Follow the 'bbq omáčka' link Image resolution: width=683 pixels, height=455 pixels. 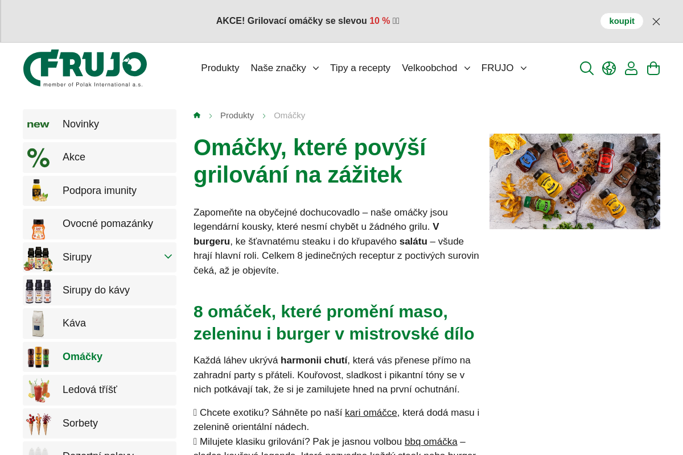pyautogui.click(x=431, y=441)
